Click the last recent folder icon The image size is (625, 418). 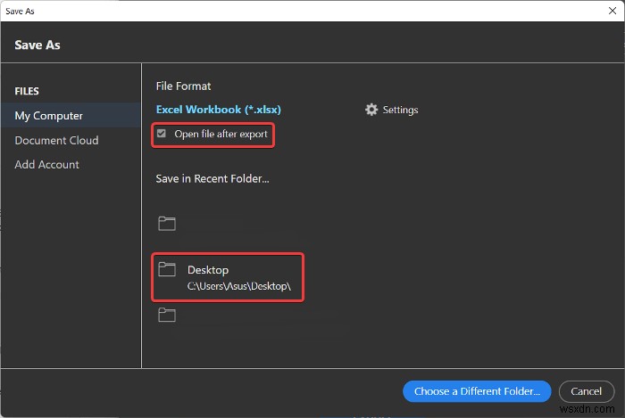[x=167, y=315]
